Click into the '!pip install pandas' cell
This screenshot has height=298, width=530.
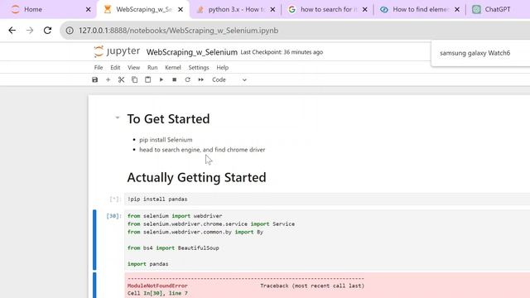point(327,199)
